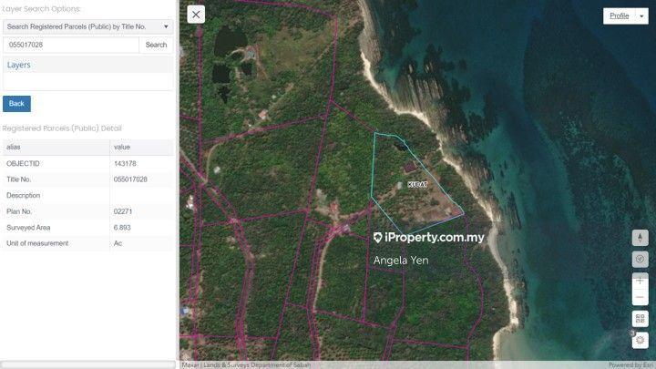Zoom out of the map

pos(640,298)
